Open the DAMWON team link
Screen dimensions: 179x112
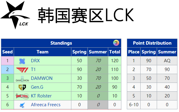(42, 78)
